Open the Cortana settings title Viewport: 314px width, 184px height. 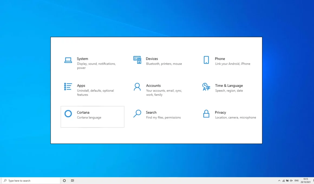tap(83, 112)
